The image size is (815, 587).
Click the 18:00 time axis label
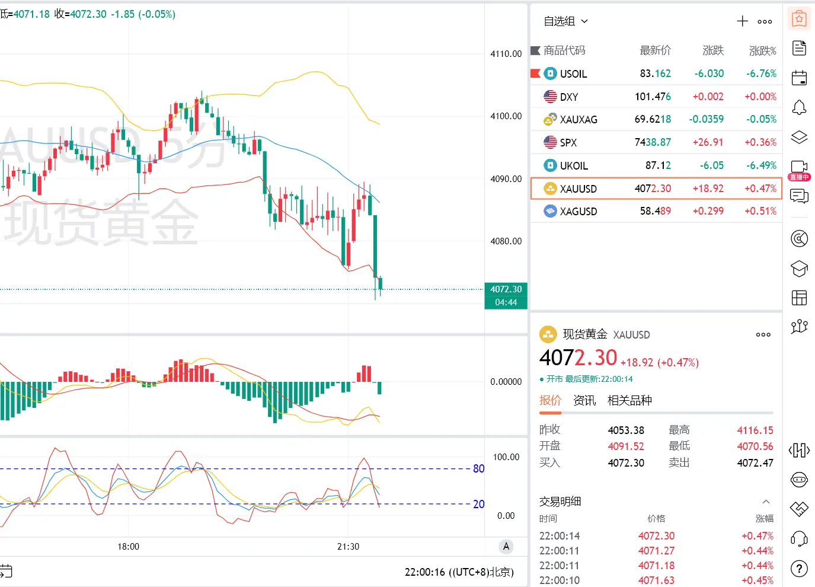(x=129, y=547)
